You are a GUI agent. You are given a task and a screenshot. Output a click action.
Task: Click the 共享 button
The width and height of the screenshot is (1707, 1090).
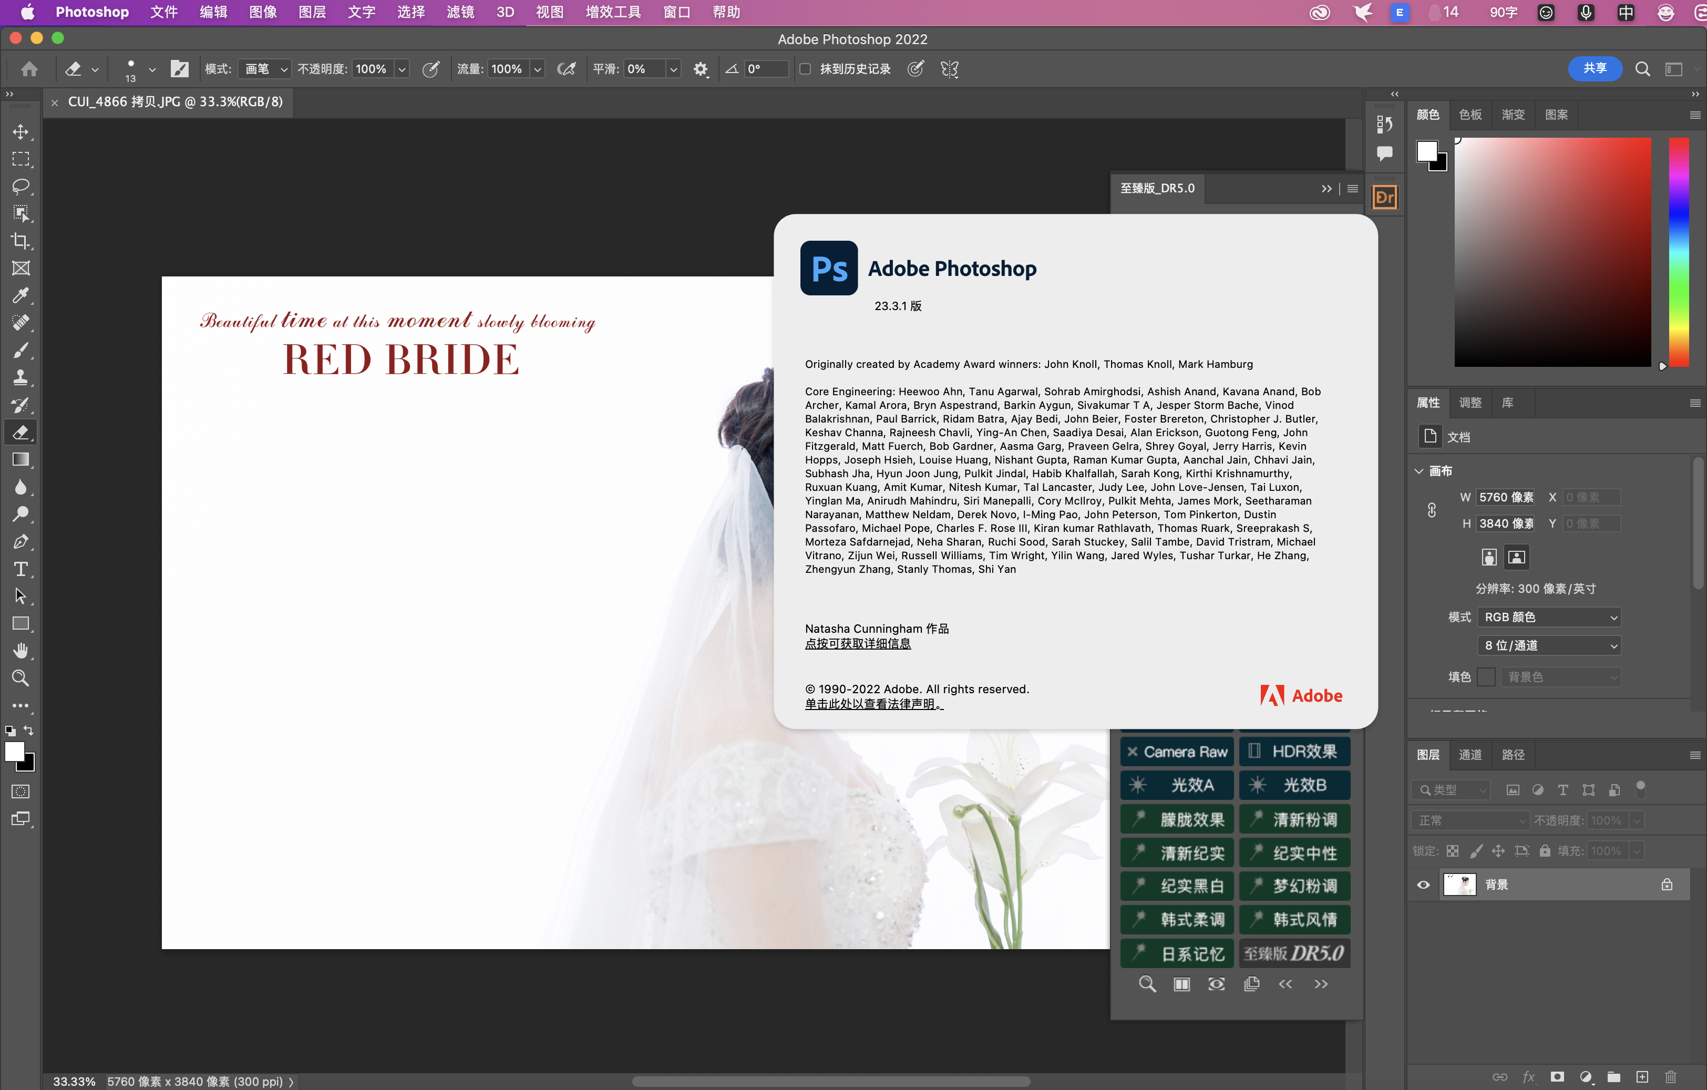click(1595, 69)
